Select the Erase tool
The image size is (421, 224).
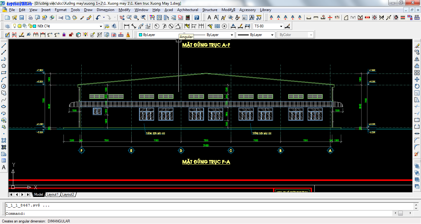[x=417, y=46]
